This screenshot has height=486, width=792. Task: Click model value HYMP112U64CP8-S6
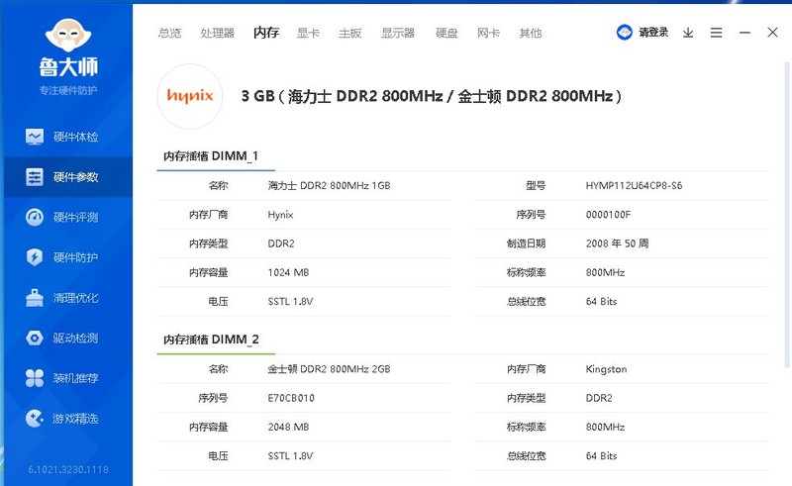[x=634, y=185]
